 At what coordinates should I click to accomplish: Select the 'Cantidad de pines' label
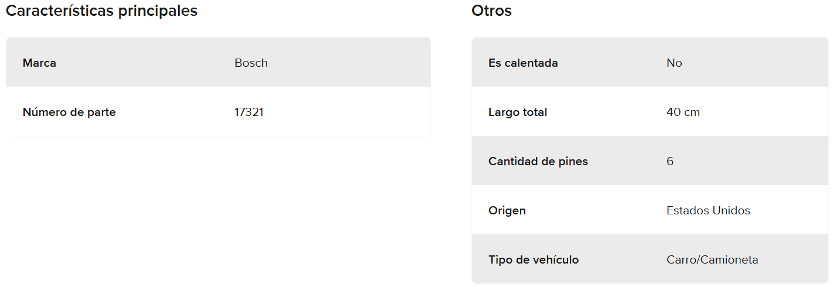click(x=538, y=161)
